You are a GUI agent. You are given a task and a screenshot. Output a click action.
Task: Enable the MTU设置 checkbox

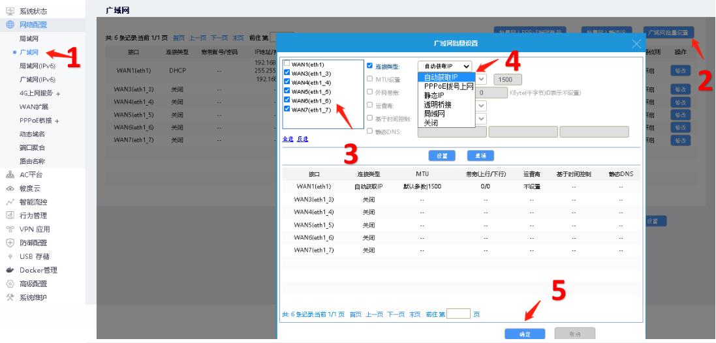pos(370,79)
